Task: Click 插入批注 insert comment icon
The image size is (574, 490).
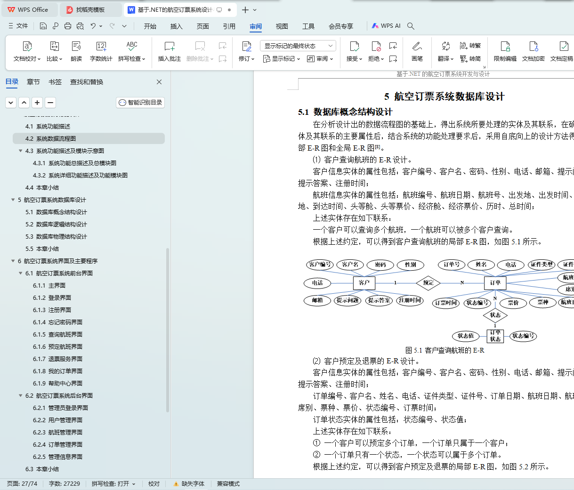Action: pyautogui.click(x=170, y=46)
